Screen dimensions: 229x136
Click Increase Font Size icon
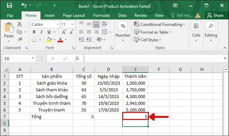tap(64, 32)
